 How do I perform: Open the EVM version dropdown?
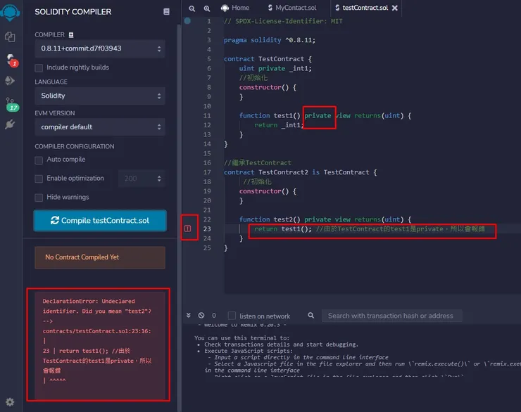click(100, 127)
